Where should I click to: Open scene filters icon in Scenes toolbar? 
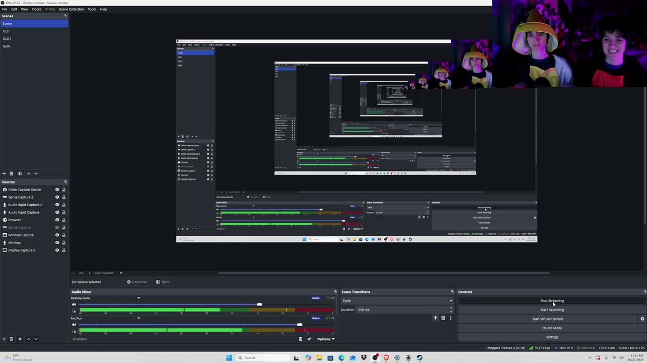point(20,173)
